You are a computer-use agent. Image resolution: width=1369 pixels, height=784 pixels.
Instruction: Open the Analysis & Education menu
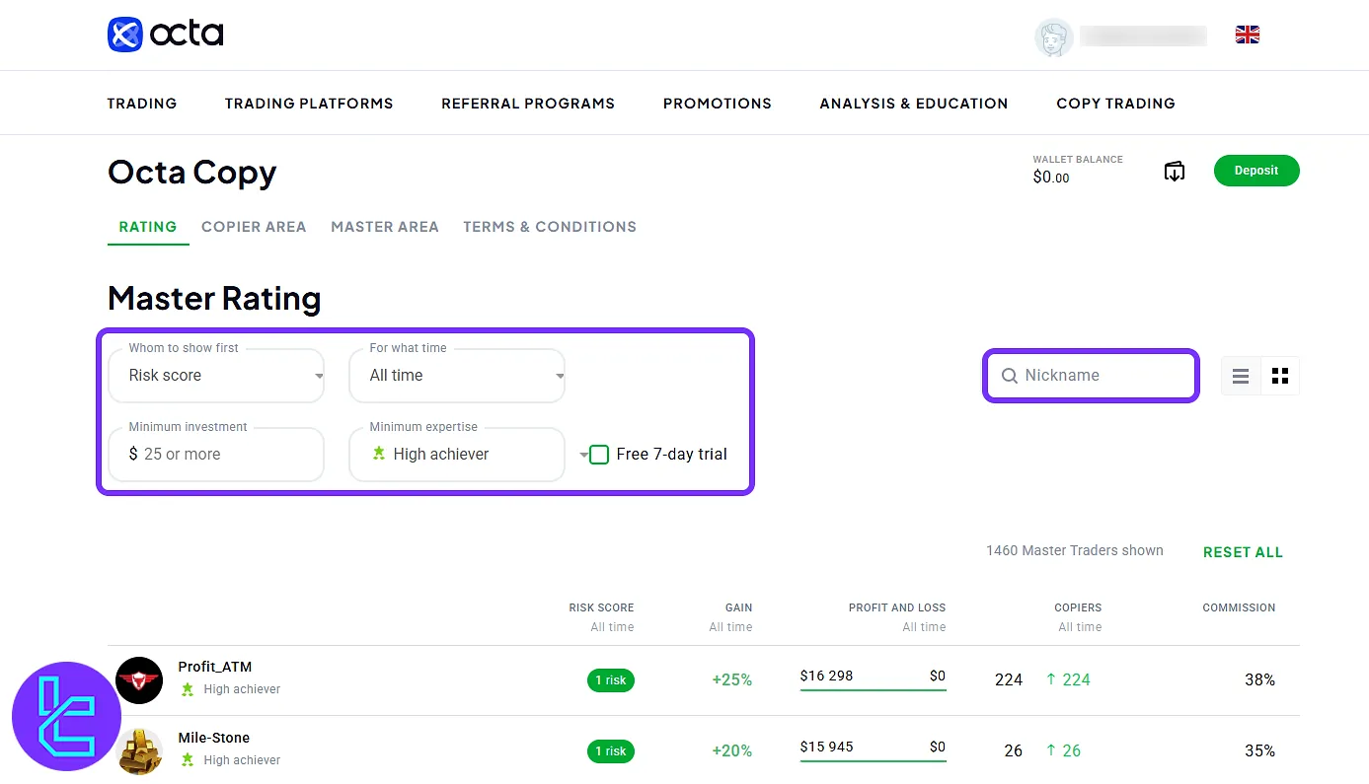(914, 103)
